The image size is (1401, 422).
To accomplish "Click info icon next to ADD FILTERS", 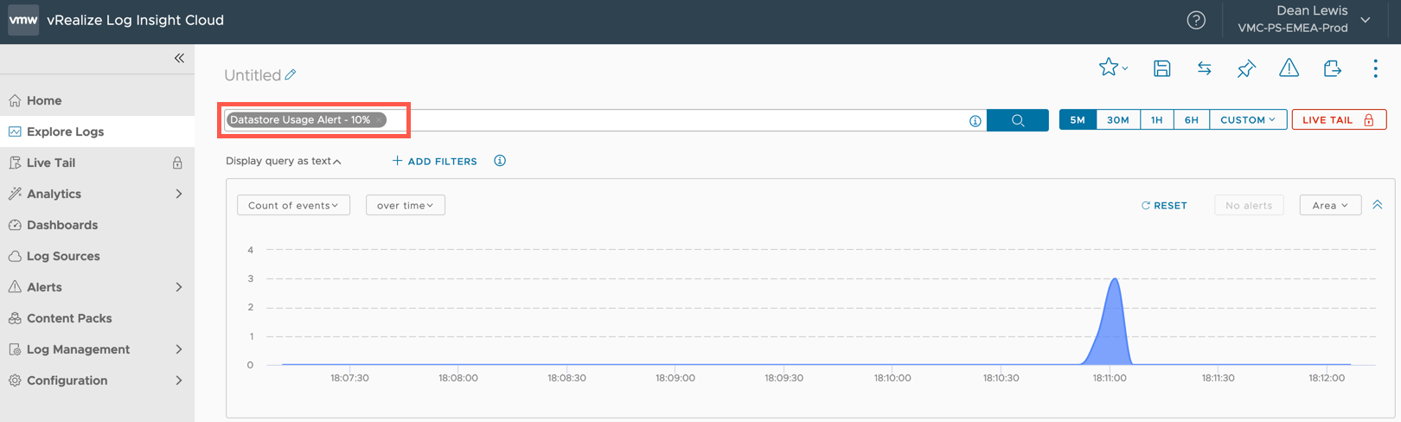I will (500, 161).
